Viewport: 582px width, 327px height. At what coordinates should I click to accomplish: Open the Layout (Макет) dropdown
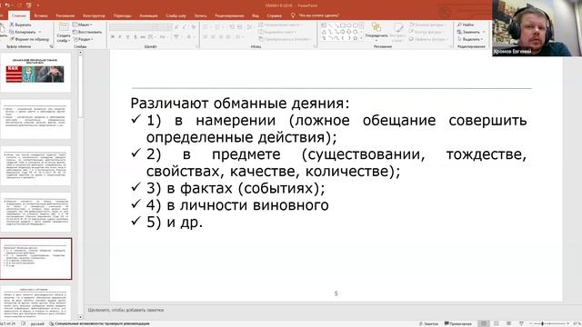click(x=83, y=25)
